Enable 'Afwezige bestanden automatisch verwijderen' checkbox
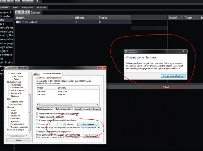This screenshot has width=203, height=151. 37,120
